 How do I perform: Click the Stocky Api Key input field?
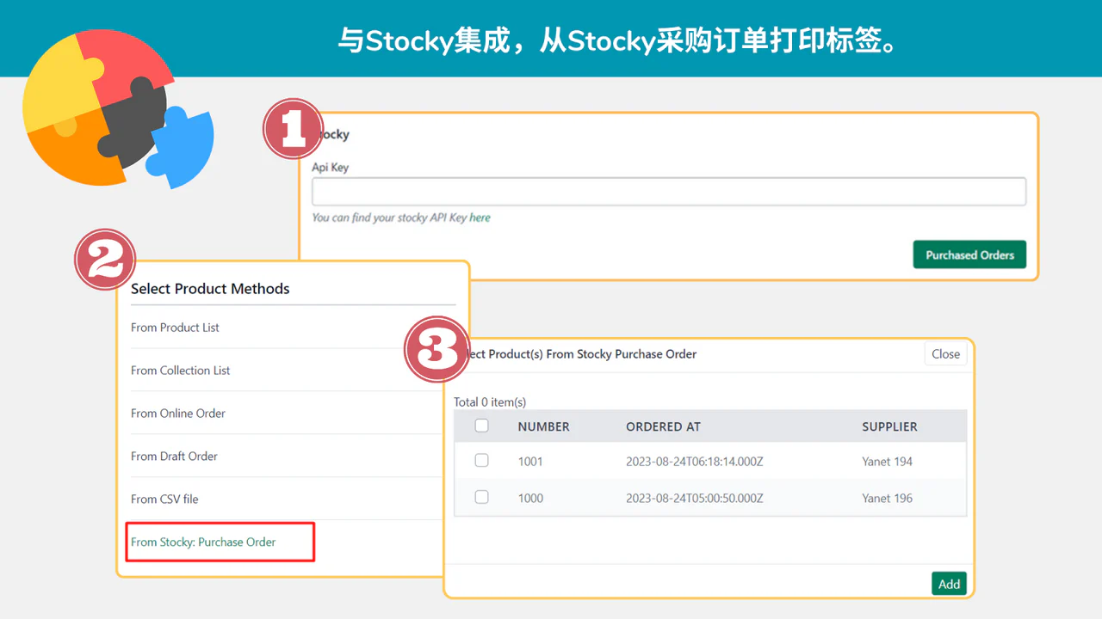click(669, 192)
